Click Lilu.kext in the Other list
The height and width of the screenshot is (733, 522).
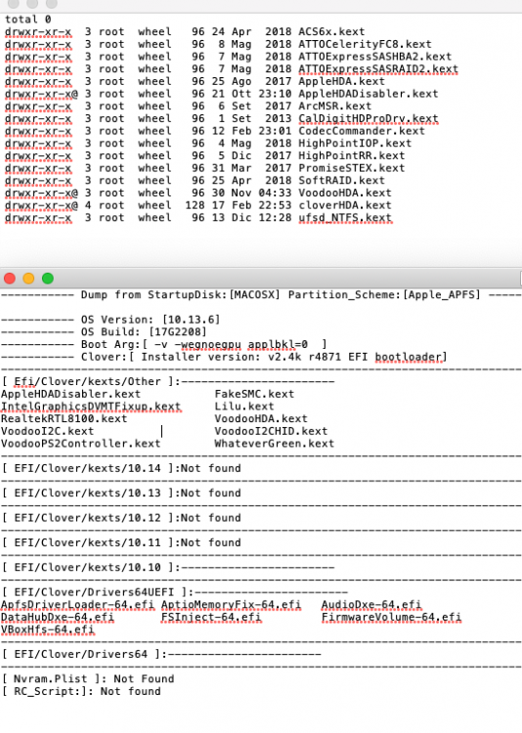tap(244, 407)
